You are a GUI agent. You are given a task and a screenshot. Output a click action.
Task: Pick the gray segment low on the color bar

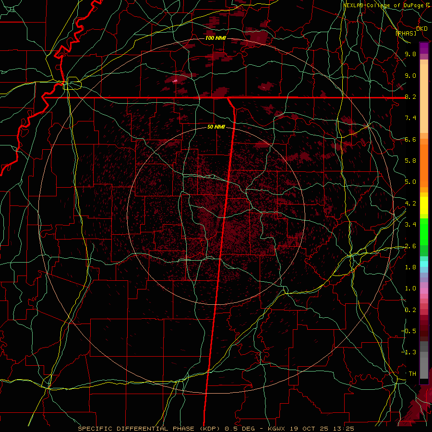click(x=424, y=365)
